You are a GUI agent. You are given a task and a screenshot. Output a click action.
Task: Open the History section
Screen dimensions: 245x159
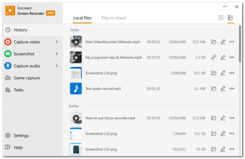(33, 30)
